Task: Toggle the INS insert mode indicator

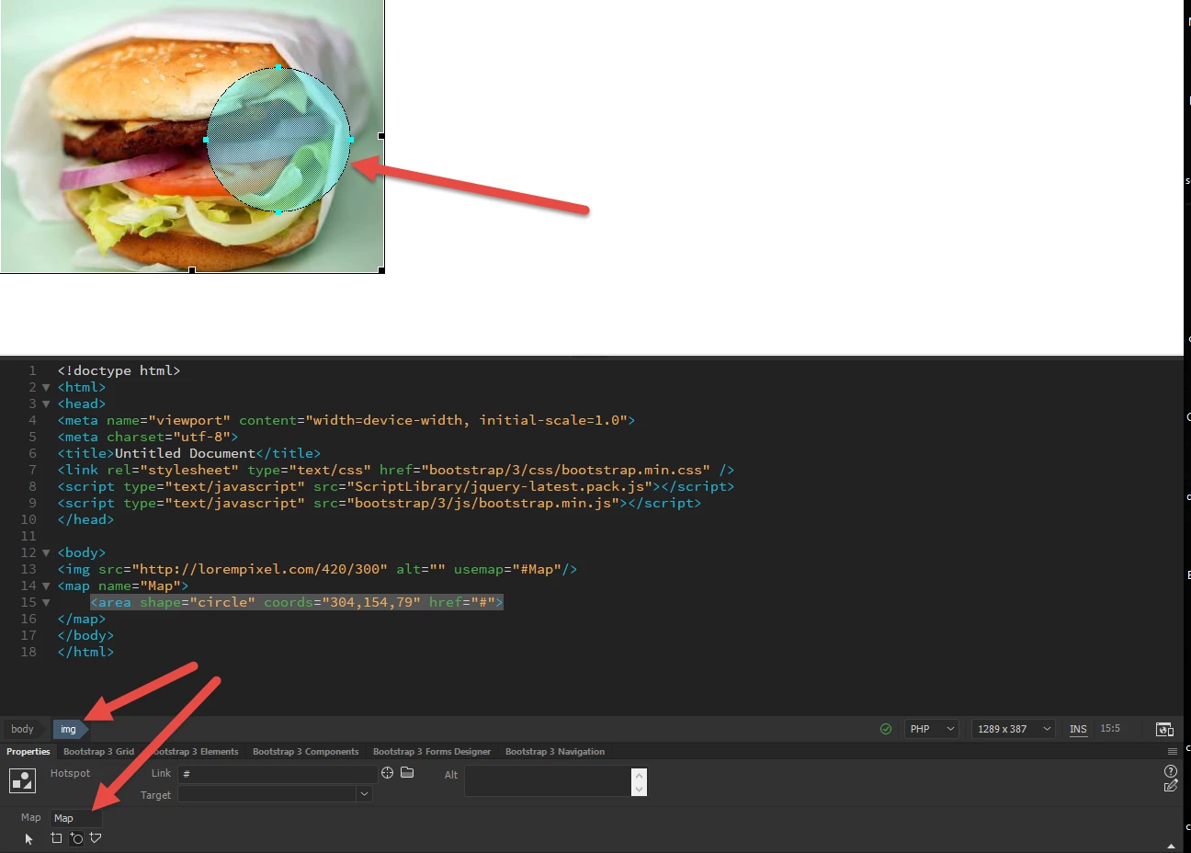Action: [x=1078, y=729]
